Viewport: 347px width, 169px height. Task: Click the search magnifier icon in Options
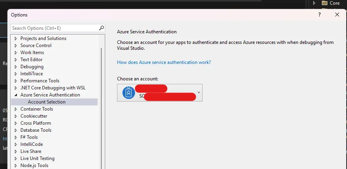(101, 28)
